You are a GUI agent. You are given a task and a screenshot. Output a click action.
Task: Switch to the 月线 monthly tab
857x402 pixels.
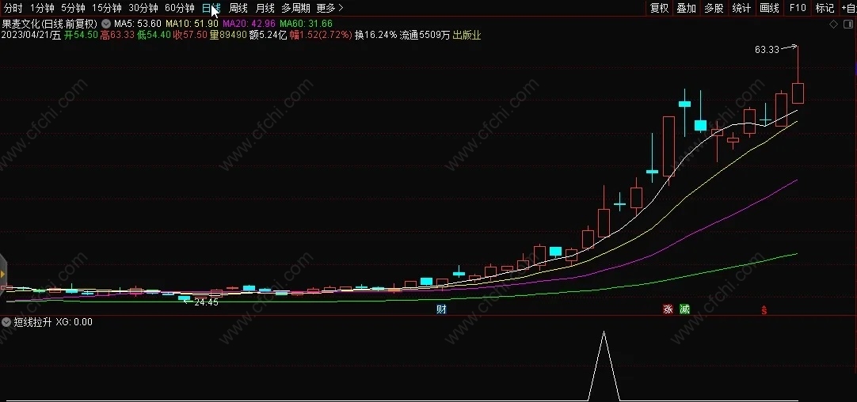click(x=265, y=8)
